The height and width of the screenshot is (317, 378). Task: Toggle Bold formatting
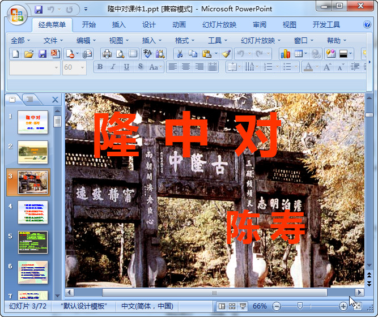click(x=100, y=67)
